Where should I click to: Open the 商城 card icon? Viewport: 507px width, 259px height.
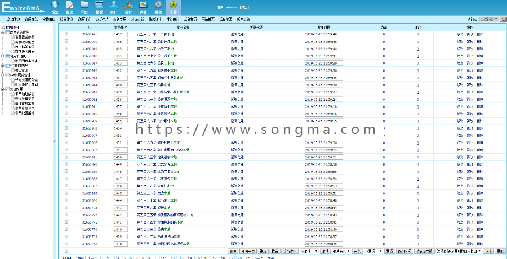[x=143, y=5]
